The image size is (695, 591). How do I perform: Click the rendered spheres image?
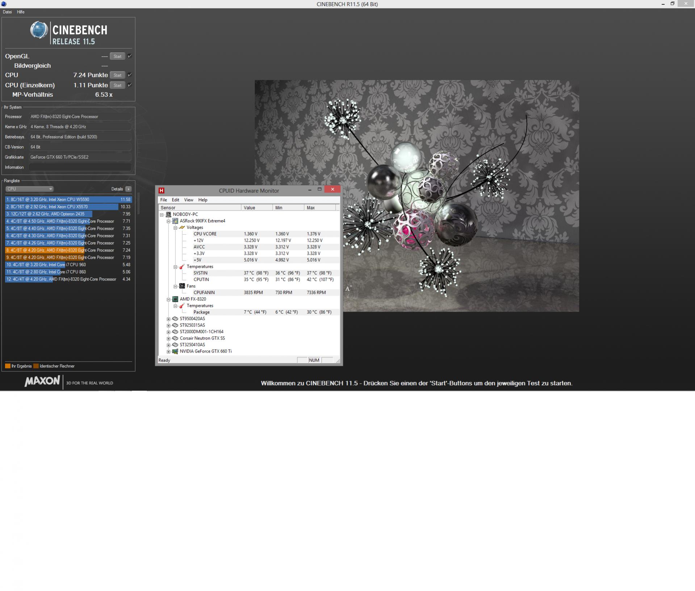pos(416,196)
